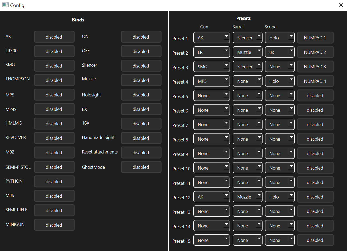Set the OFF bind key
Image resolution: width=347 pixels, height=251 pixels.
(141, 51)
